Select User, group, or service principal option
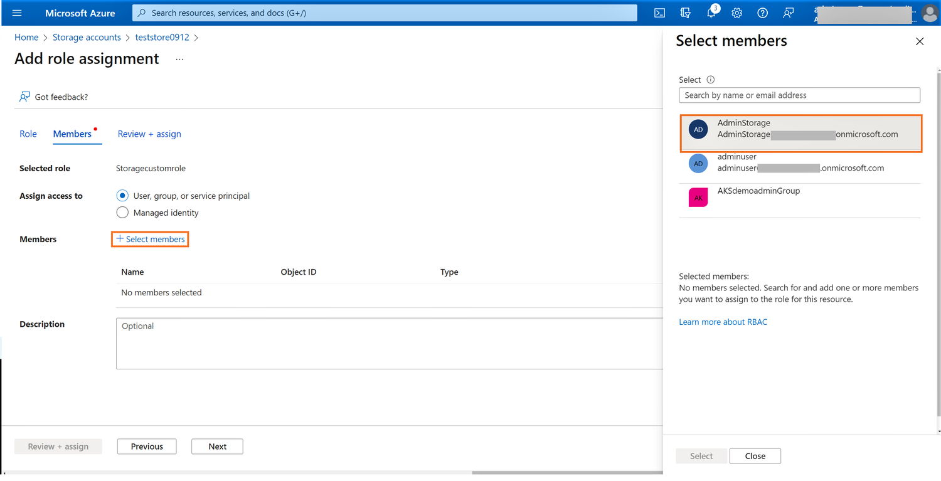 tap(122, 196)
